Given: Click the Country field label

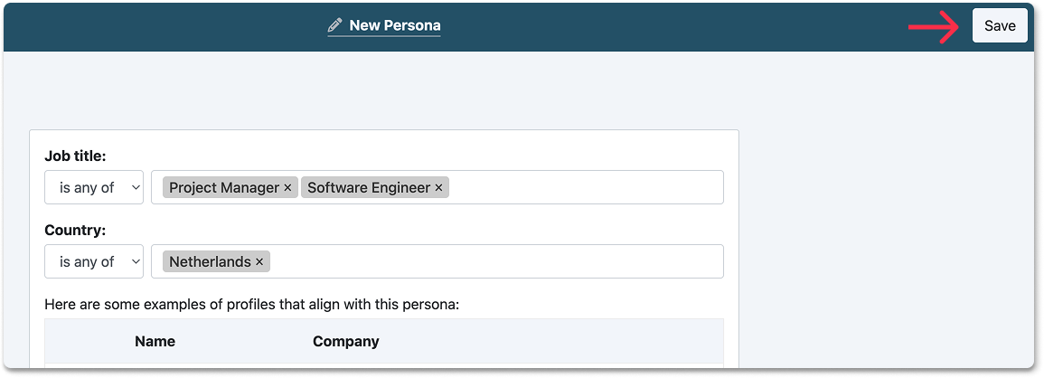Looking at the screenshot, I should point(75,231).
